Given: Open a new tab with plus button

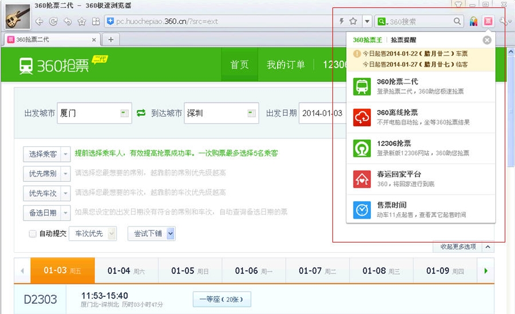Looking at the screenshot, I should (110, 39).
